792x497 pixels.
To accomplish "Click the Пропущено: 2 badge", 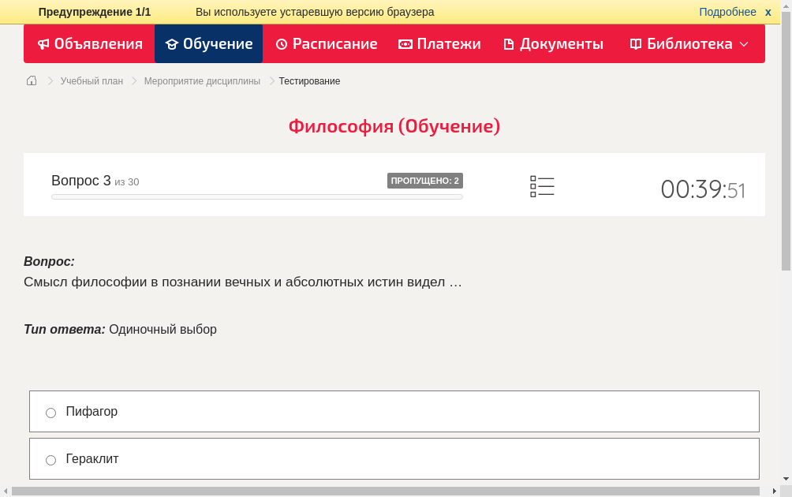I will click(424, 181).
